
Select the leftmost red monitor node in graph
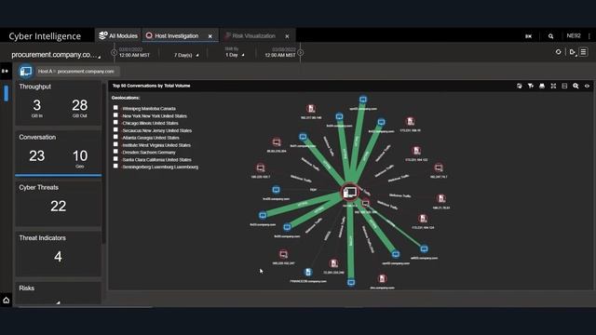point(261,167)
